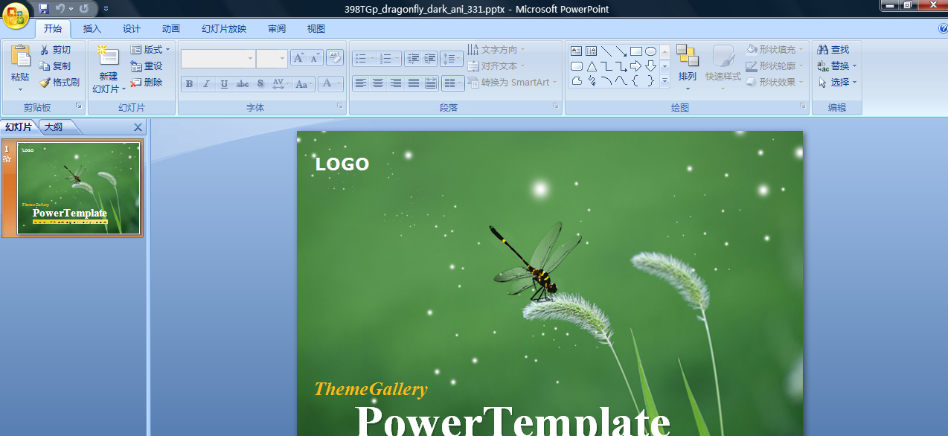Viewport: 948px width, 436px height.
Task: Select the right arrow shape
Action: coord(635,66)
